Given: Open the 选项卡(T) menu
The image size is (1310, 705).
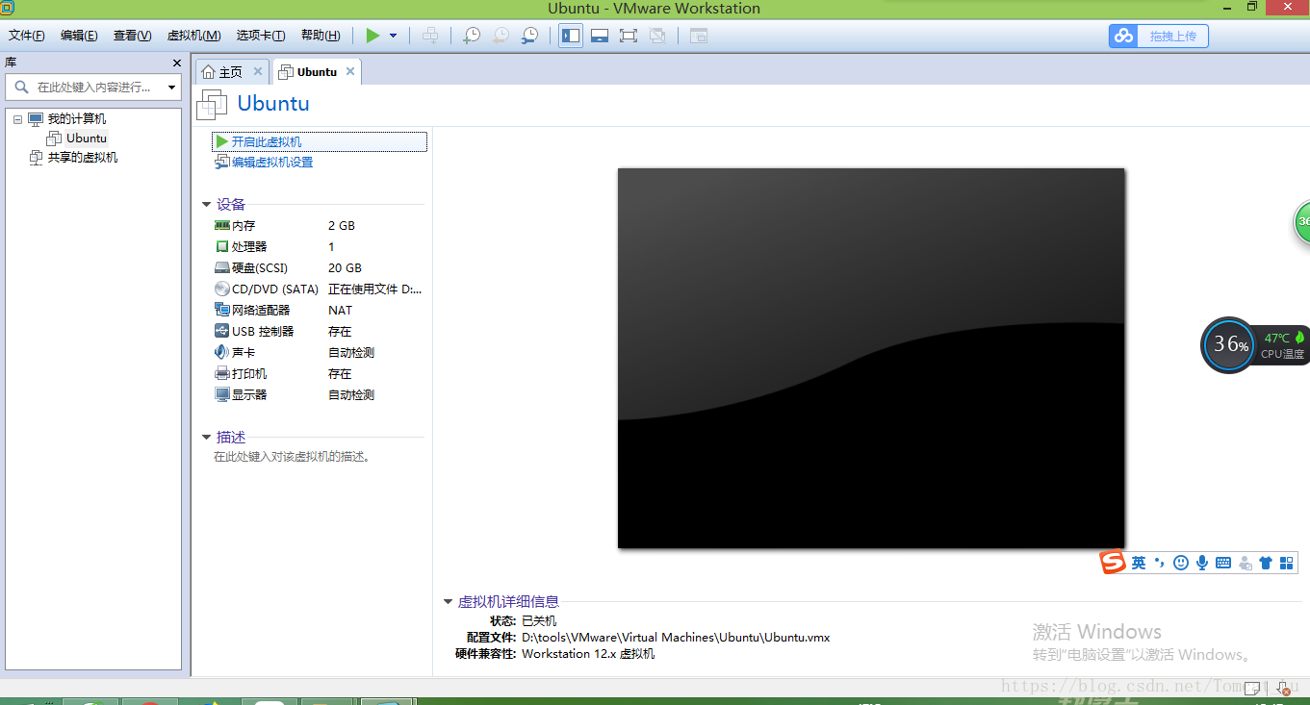Looking at the screenshot, I should (x=261, y=36).
